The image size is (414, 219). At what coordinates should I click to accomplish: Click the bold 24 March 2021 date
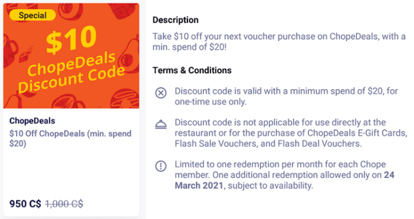pyautogui.click(x=284, y=180)
